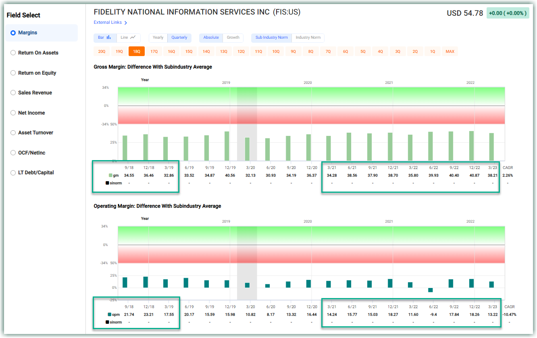Click operating margin value -9.4
The image size is (537, 338).
pyautogui.click(x=434, y=314)
